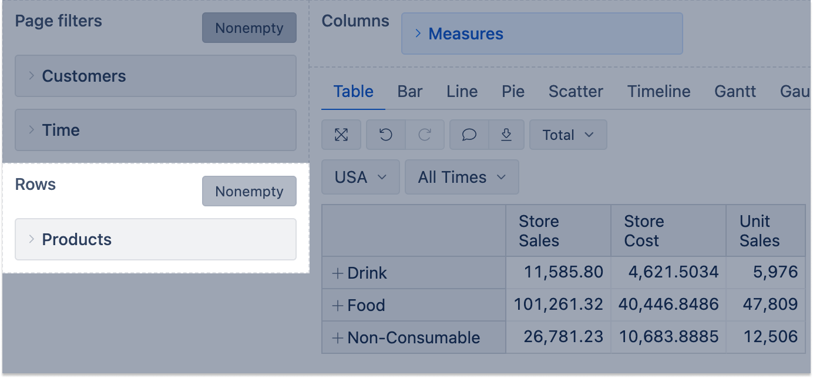This screenshot has height=378, width=813.
Task: Expand the Food row plus icon
Action: coord(337,306)
